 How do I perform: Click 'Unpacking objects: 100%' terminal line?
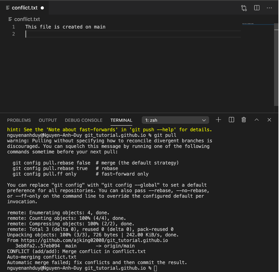point(93,235)
